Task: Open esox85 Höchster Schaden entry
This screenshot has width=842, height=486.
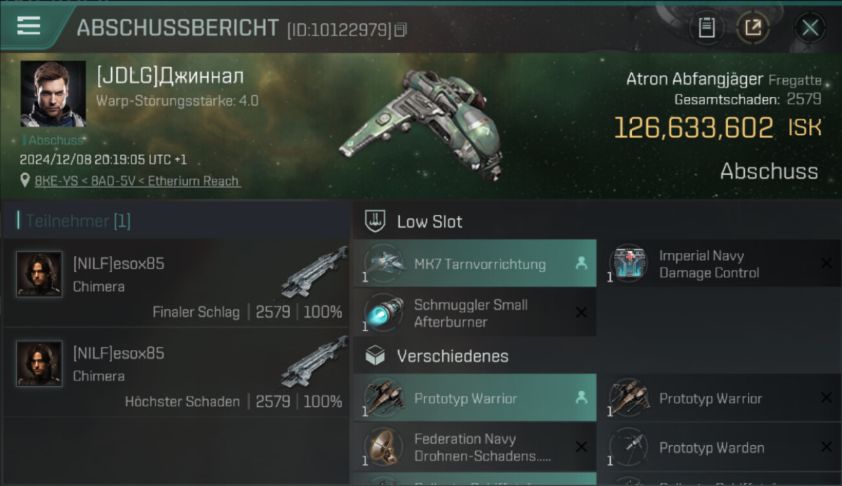Action: (176, 372)
